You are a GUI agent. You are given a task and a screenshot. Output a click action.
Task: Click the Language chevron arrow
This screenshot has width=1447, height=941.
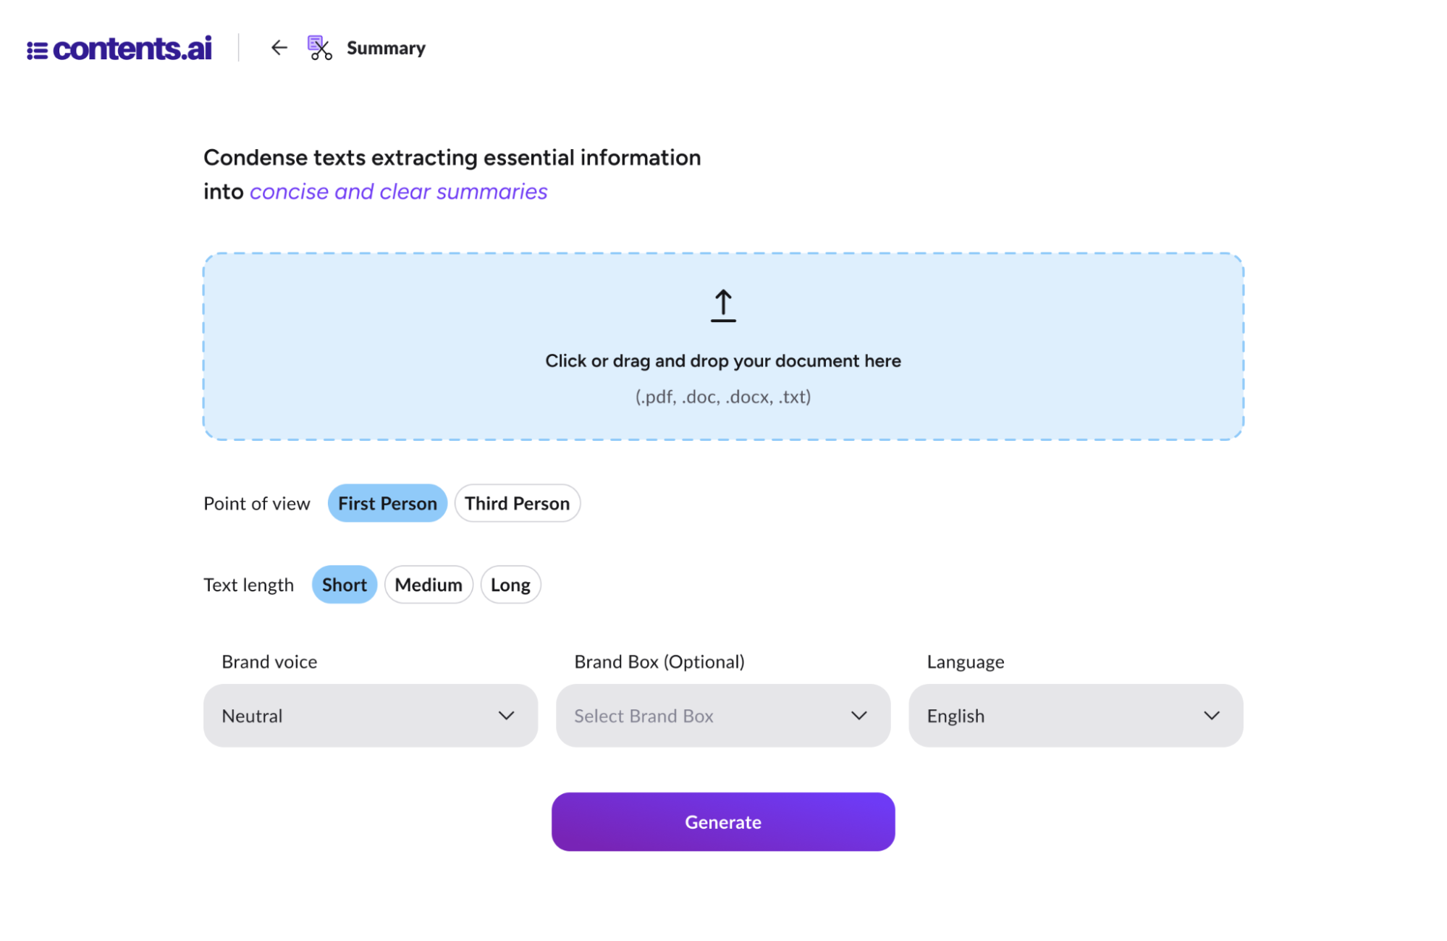pos(1211,716)
